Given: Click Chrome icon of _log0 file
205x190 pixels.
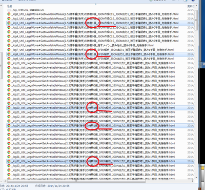Looking at the screenshot, I should (x=9, y=14).
